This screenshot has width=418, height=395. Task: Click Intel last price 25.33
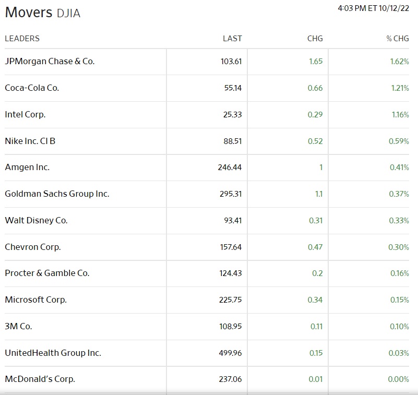(x=232, y=115)
